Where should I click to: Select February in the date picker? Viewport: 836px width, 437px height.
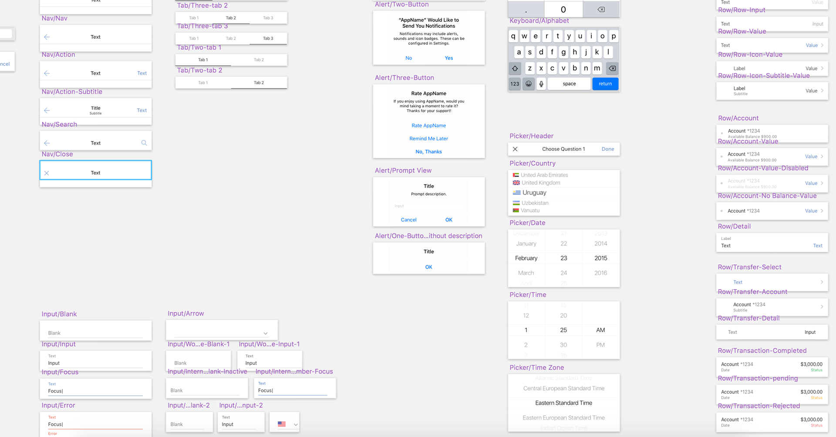coord(526,258)
